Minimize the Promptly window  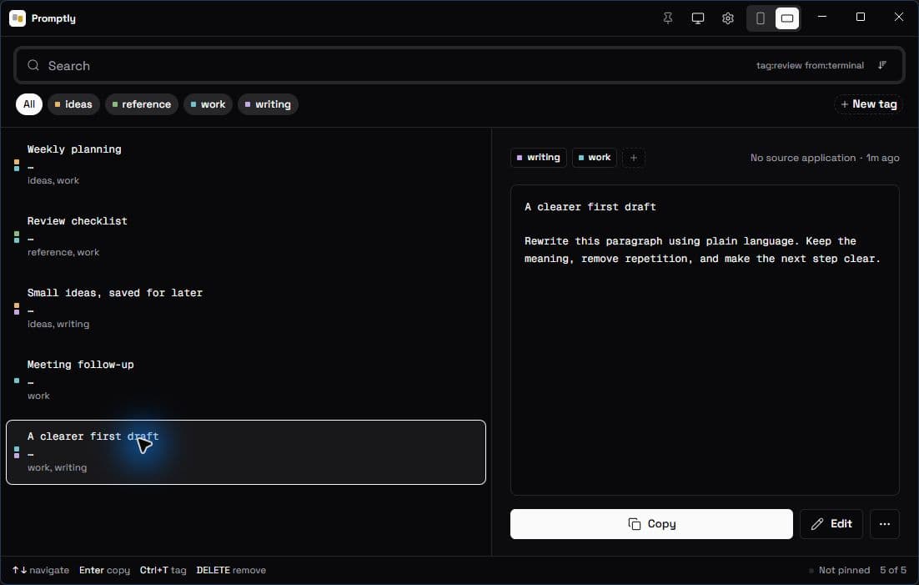pyautogui.click(x=821, y=17)
